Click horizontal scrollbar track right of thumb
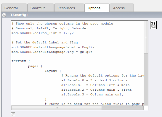 click(123, 108)
